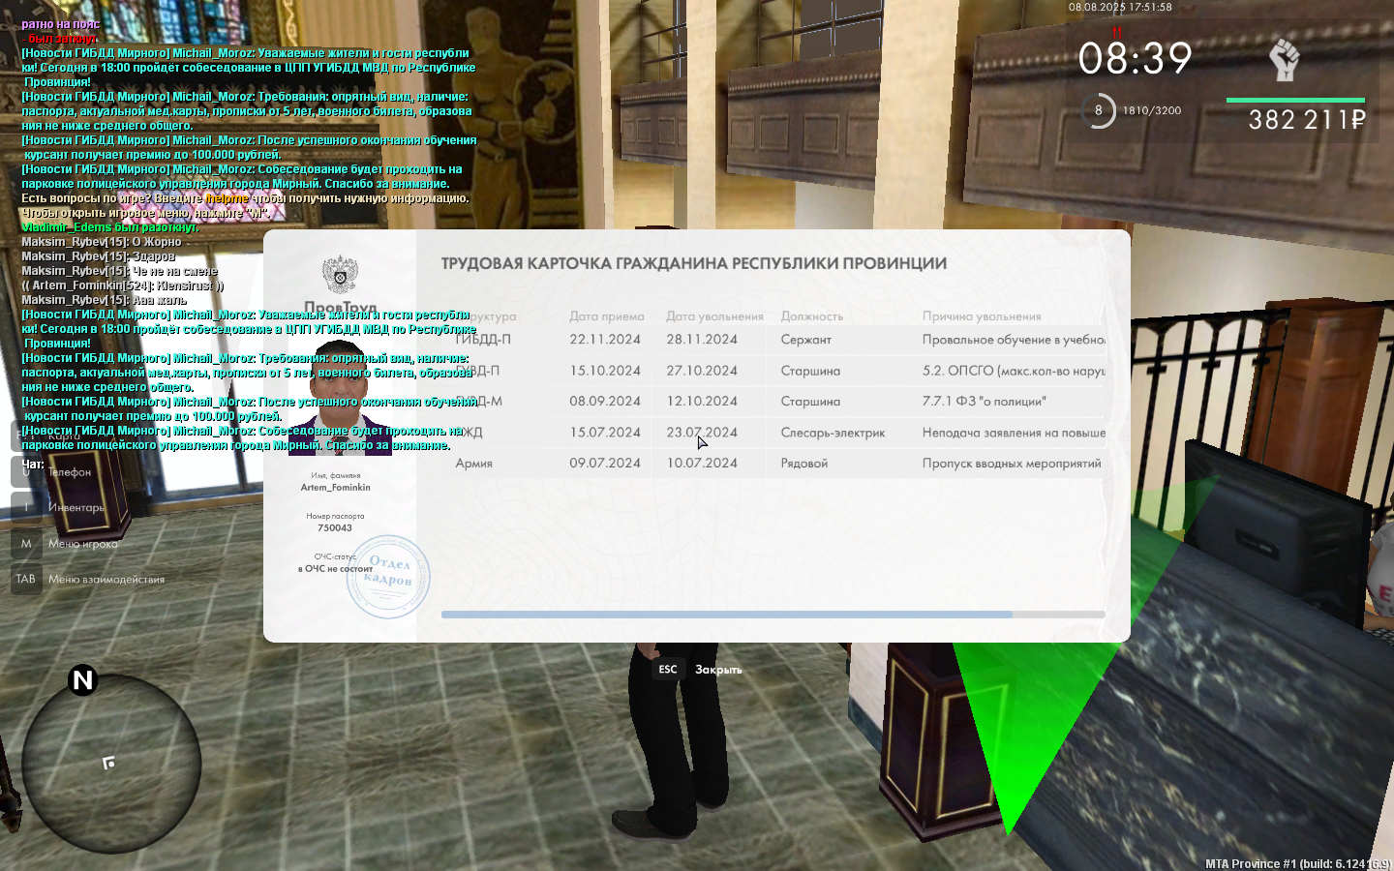The width and height of the screenshot is (1394, 871).
Task: Click the 08.08.2025 17:51:58 timestamp
Action: 1120,7
